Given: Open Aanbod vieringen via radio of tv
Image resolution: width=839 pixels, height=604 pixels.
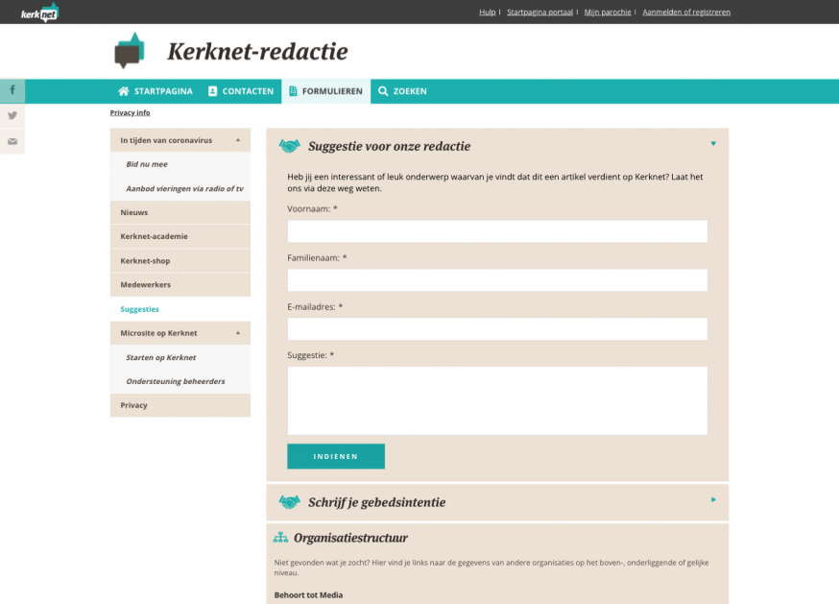Looking at the screenshot, I should pos(180,188).
